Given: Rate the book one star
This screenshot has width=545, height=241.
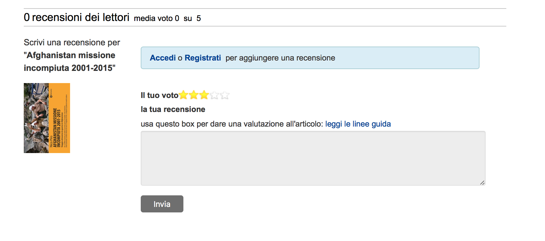Looking at the screenshot, I should (x=183, y=95).
